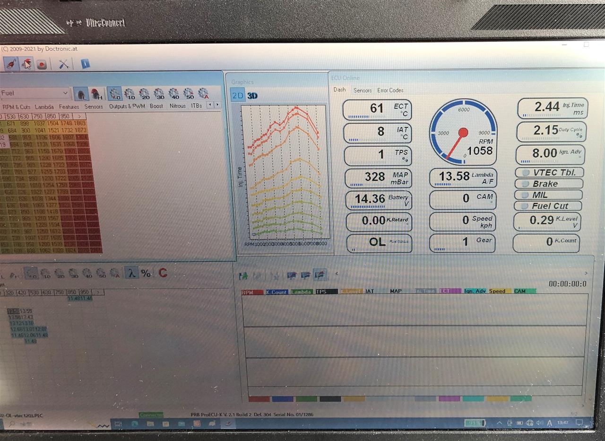Click the Fuel Cut indicator
The height and width of the screenshot is (441, 605).
(548, 206)
